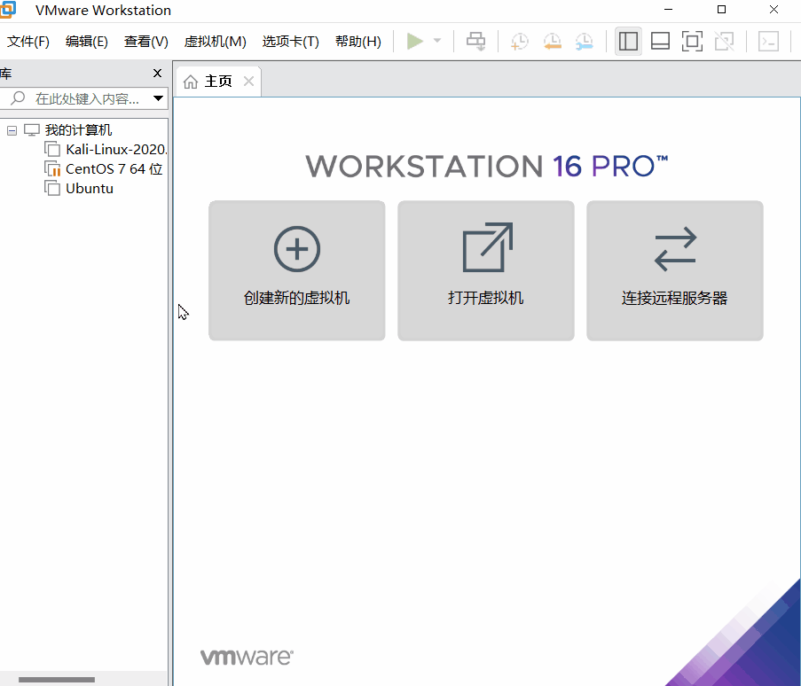The image size is (801, 686).
Task: Open the 帮助(H) menu
Action: [358, 41]
